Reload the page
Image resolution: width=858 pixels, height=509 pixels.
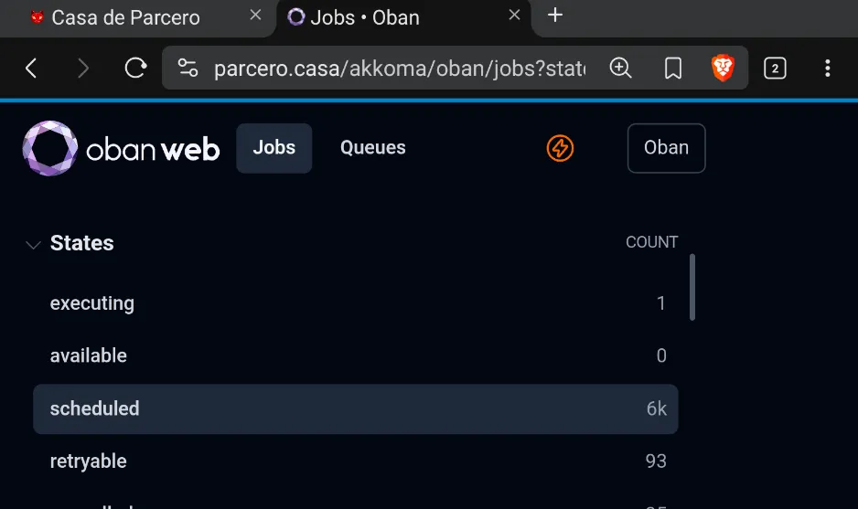135,69
